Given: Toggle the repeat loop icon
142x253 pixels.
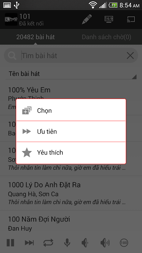Looking at the screenshot, I should coord(48,242).
